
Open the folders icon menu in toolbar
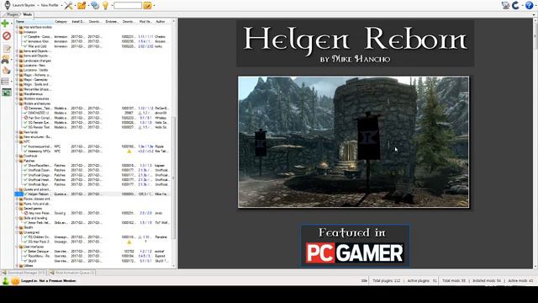(82, 5)
